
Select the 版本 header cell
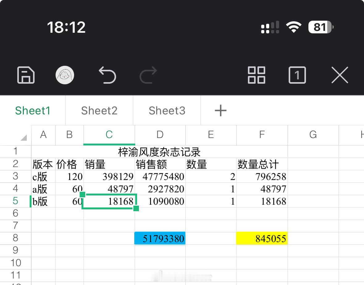(x=44, y=164)
